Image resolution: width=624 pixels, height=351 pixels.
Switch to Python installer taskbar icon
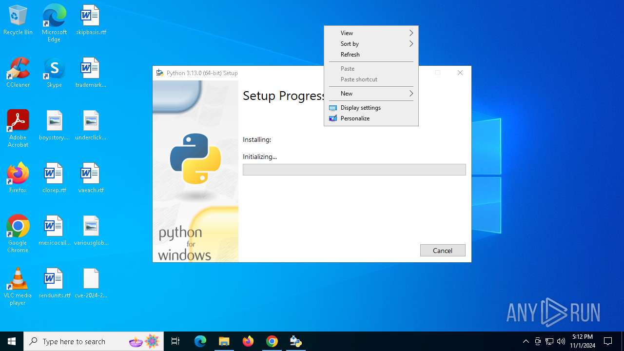[296, 341]
